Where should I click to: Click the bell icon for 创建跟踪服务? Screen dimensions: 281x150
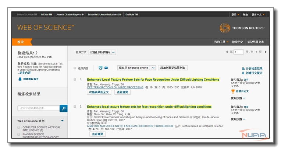coord(20,79)
